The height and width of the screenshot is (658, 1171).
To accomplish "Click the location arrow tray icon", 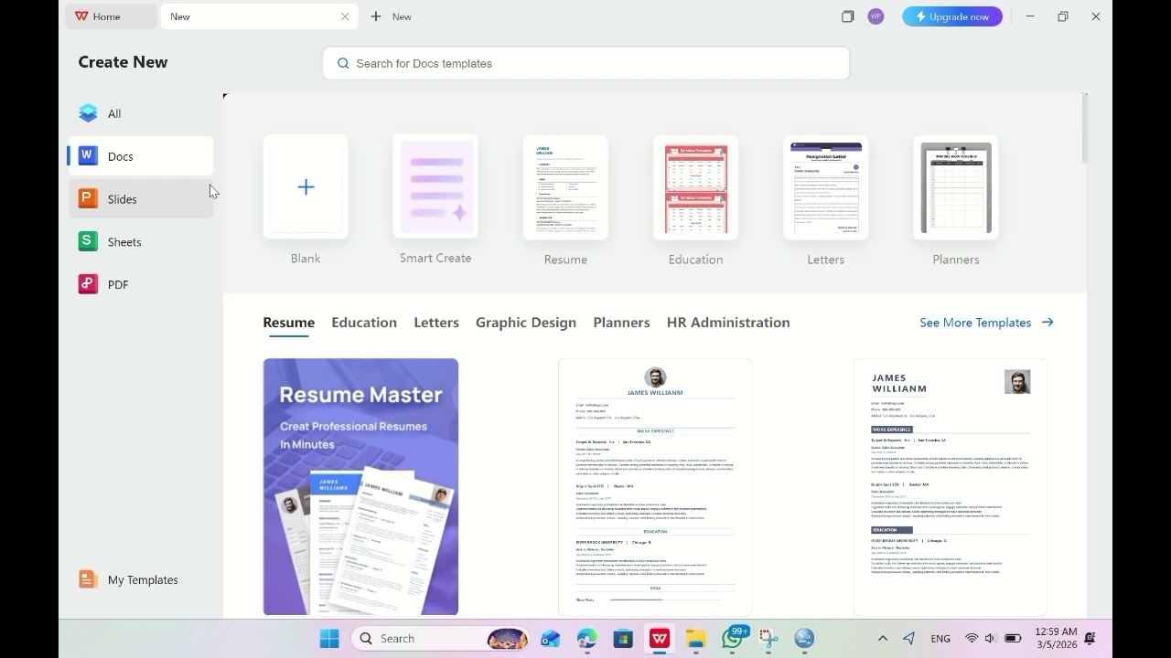I will (x=908, y=638).
